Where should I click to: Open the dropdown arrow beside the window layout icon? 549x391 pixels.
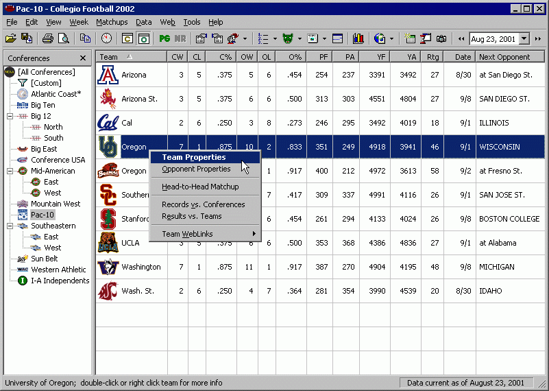pyautogui.click(x=325, y=38)
